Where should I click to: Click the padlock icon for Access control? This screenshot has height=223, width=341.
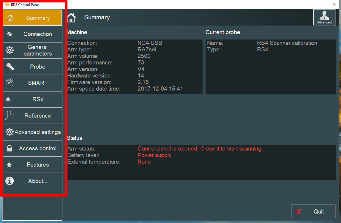click(10, 148)
